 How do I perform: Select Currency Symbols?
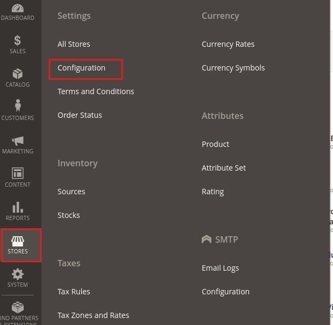click(x=233, y=68)
